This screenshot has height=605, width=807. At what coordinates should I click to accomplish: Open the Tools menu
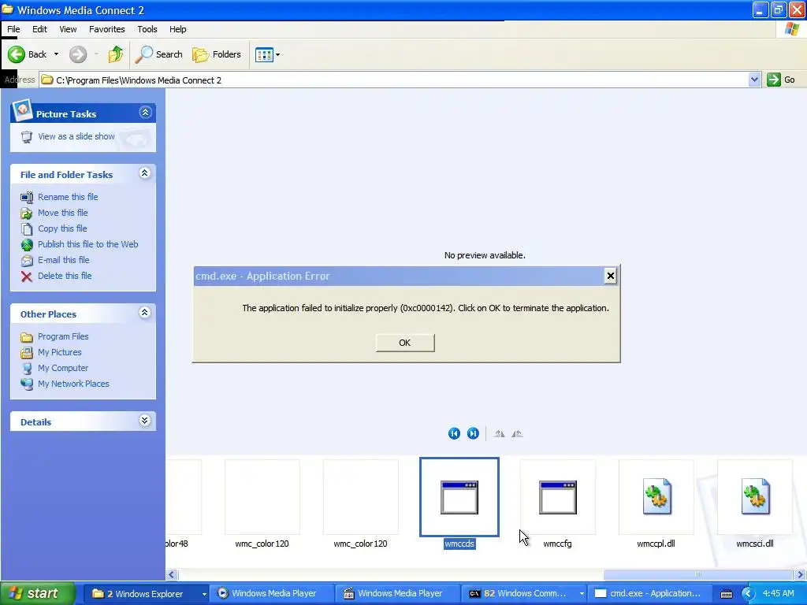147,29
